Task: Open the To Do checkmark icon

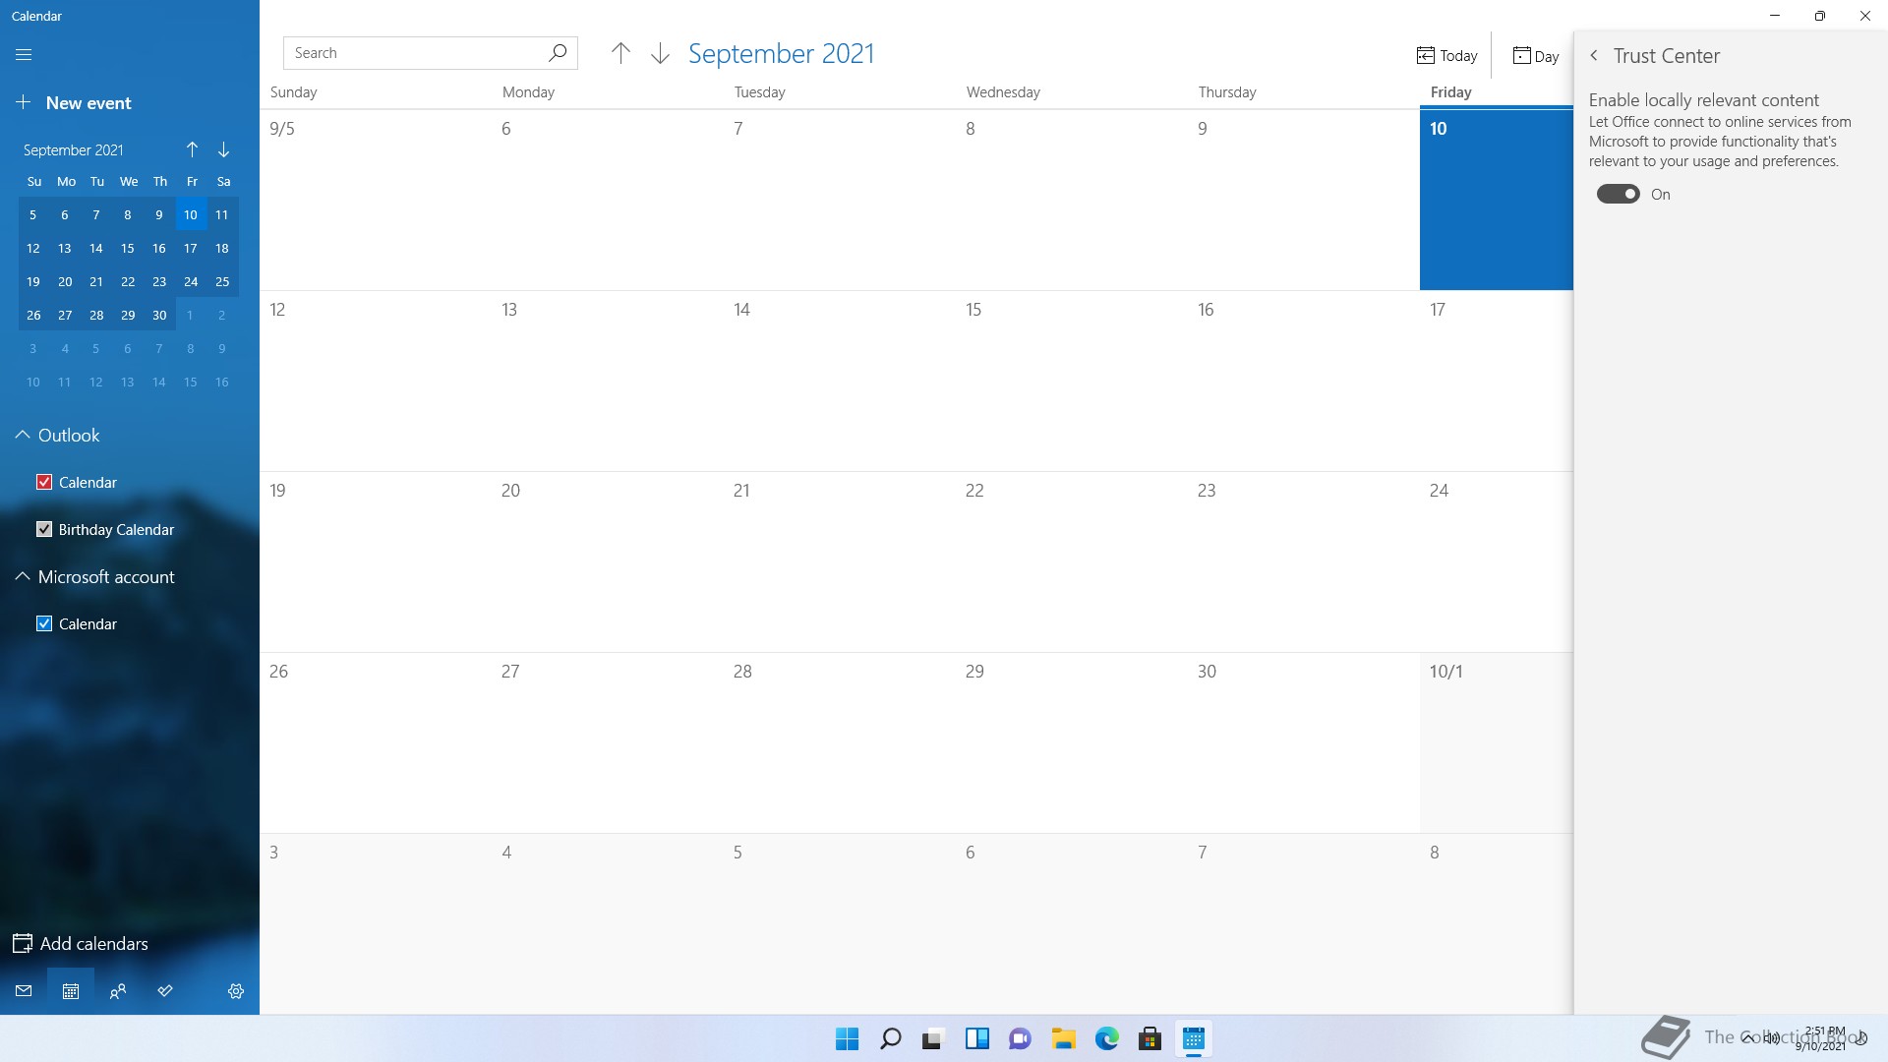Action: 165,991
